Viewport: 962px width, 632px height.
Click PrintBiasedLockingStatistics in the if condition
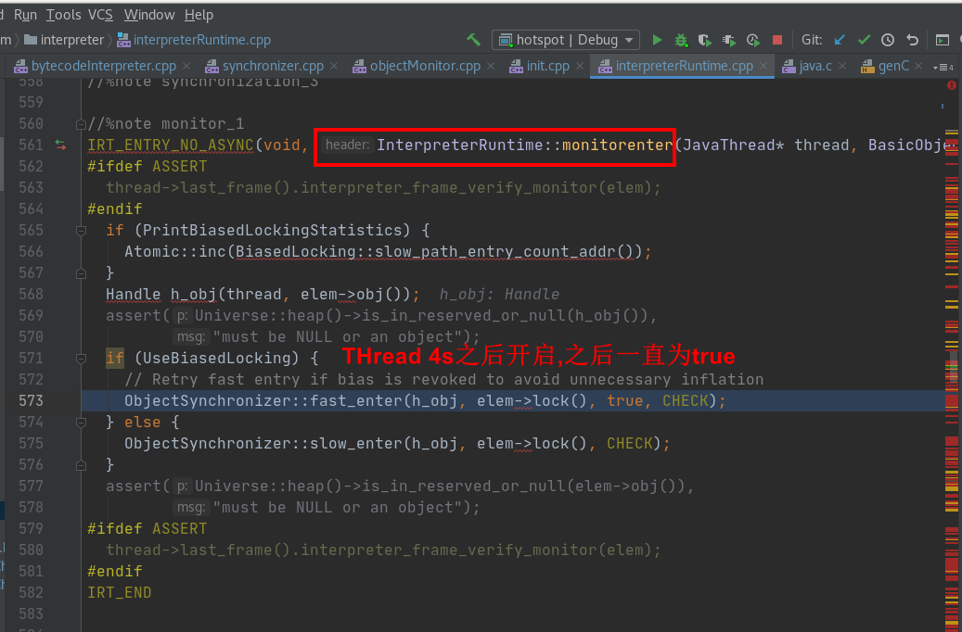272,231
